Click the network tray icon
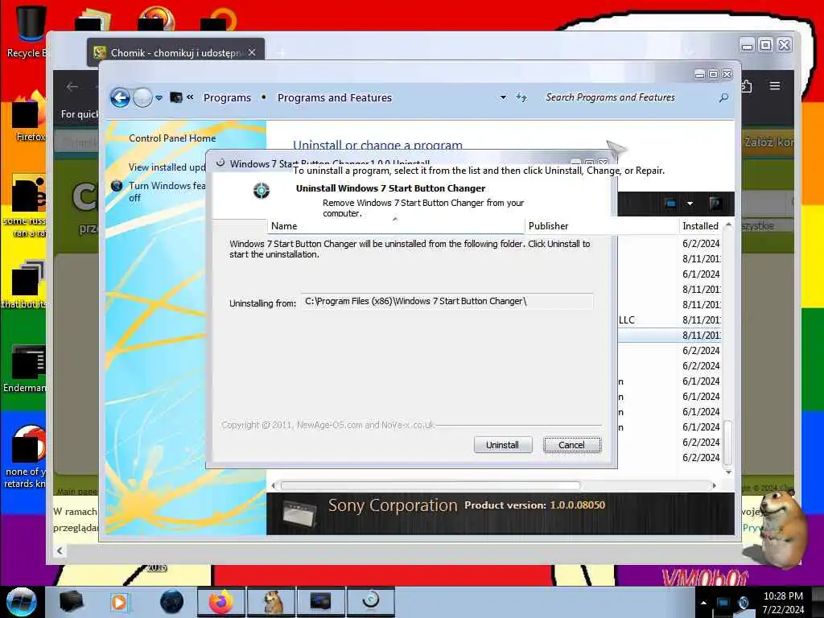This screenshot has width=824, height=618. point(723,603)
